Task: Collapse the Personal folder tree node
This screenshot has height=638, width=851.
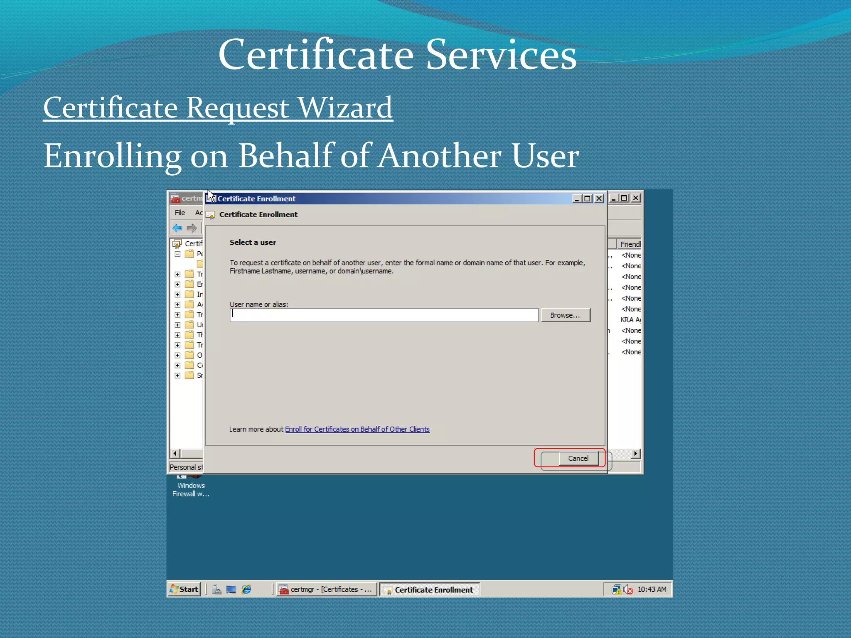Action: [x=177, y=254]
